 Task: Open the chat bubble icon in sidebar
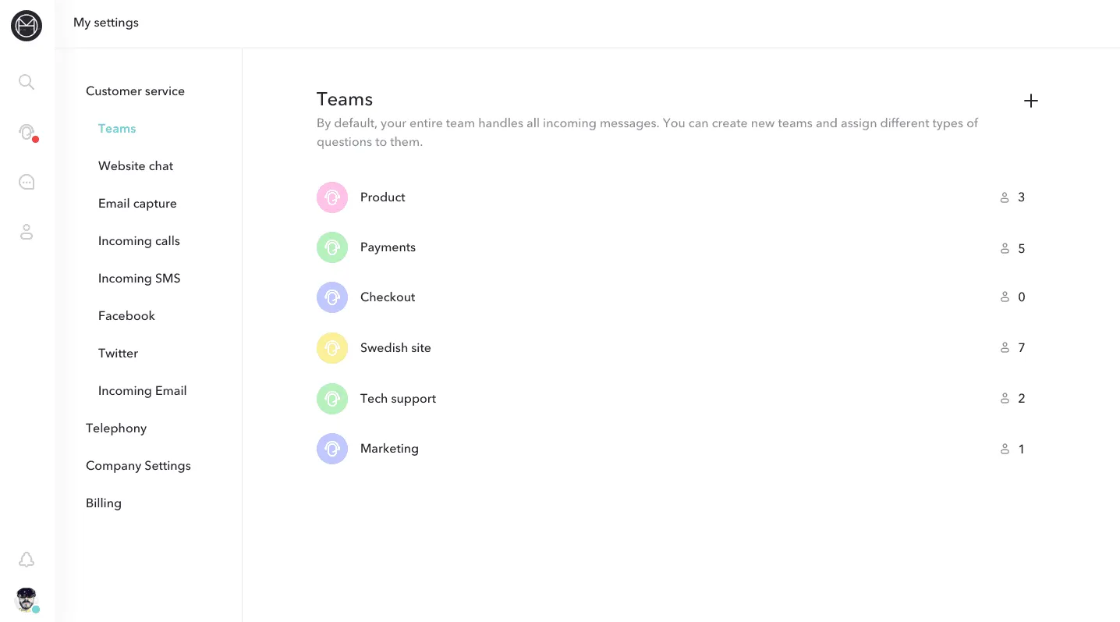pos(27,182)
